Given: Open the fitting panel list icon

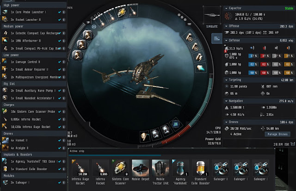Looking at the screenshot, I should [217, 38].
